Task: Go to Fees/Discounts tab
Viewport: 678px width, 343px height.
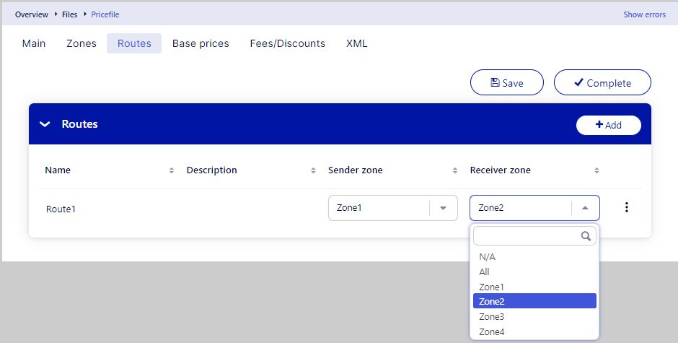Action: (x=287, y=43)
